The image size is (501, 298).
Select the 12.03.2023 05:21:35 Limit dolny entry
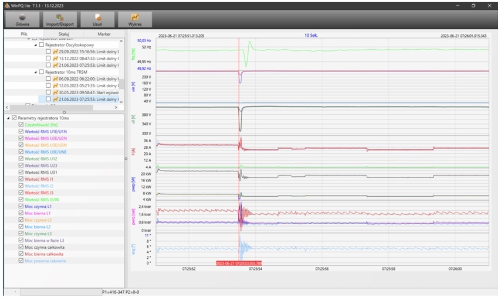pyautogui.click(x=89, y=85)
